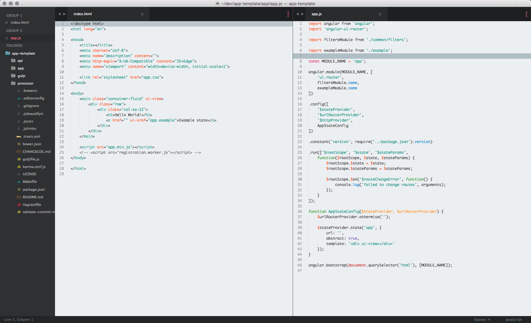
Task: Click the code icon beside .editorconfig
Action: [x=19, y=99]
